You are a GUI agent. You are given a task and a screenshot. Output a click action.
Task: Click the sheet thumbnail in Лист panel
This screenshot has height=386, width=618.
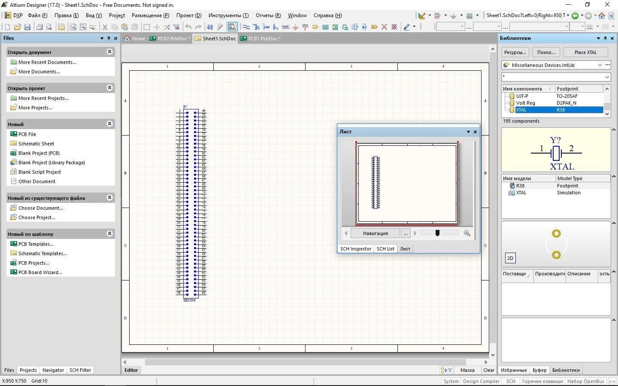(x=407, y=183)
